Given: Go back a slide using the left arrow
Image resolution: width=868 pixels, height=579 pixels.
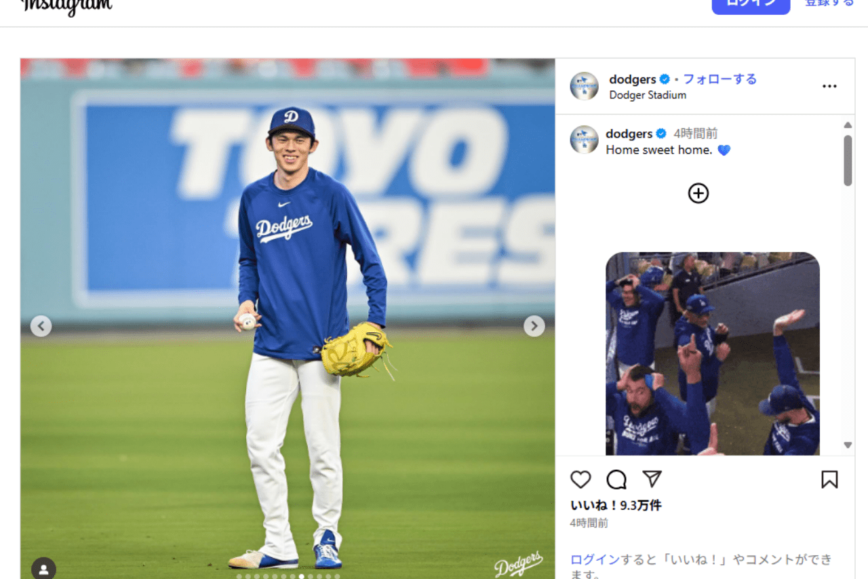Looking at the screenshot, I should pos(41,326).
